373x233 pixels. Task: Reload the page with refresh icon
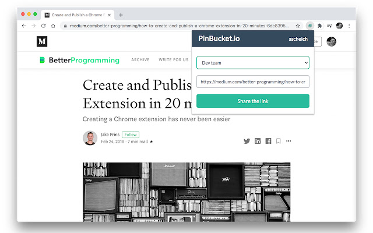point(43,26)
